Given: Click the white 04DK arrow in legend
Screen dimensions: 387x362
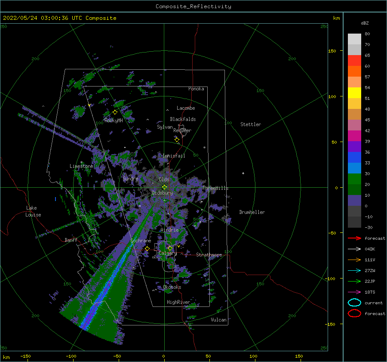Looking at the screenshot, I should click(x=354, y=249).
